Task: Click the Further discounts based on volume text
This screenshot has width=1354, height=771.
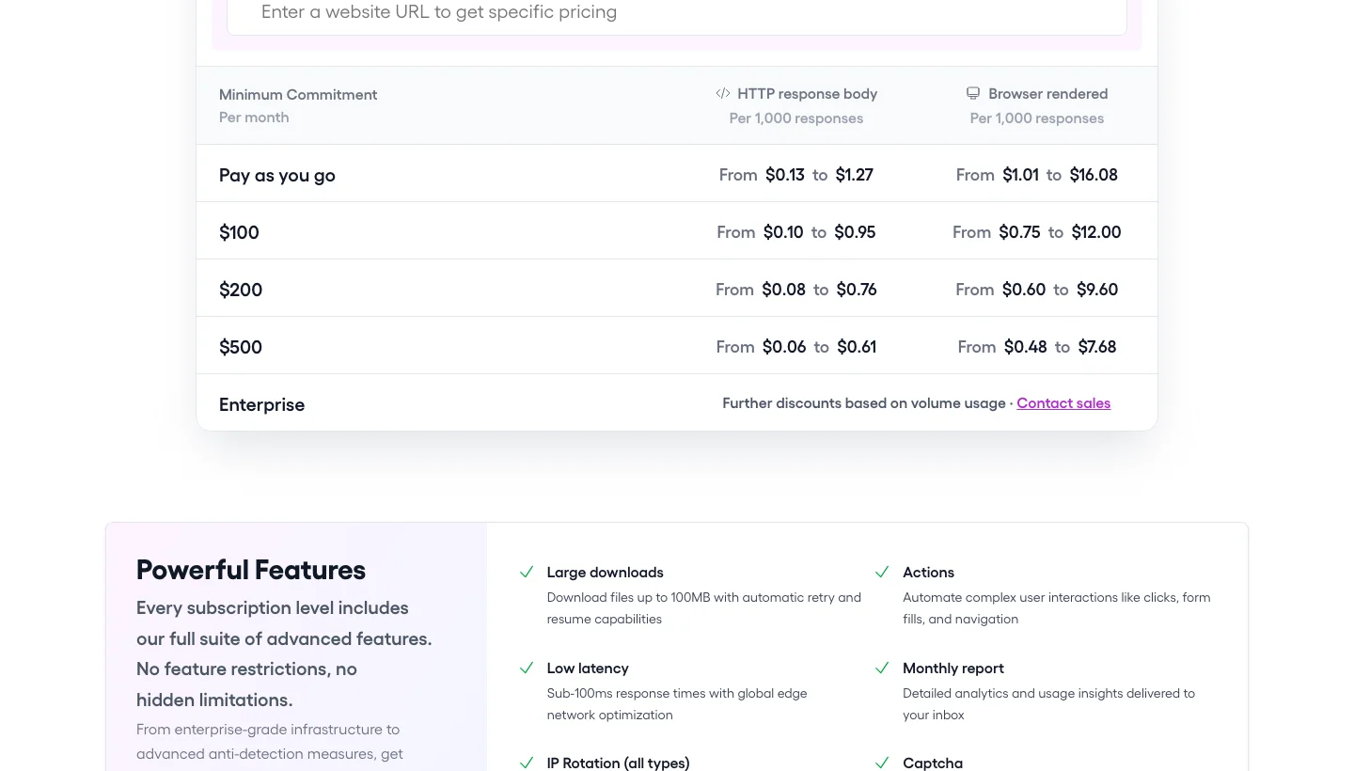Action: click(x=864, y=402)
